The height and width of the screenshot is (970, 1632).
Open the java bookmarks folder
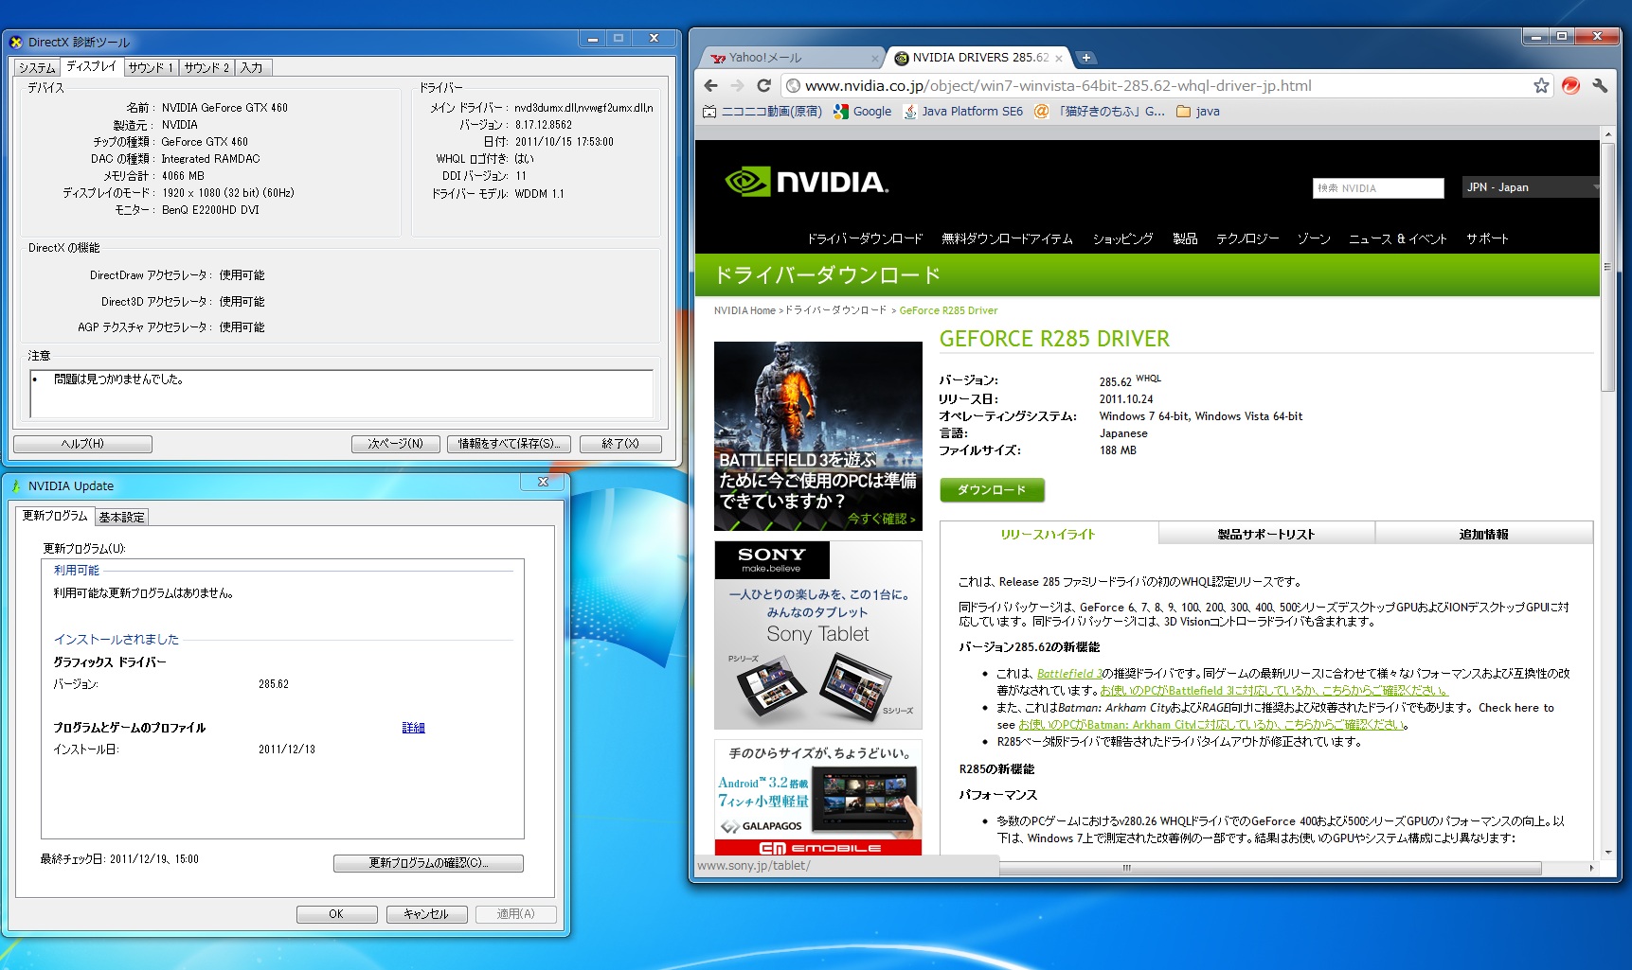(x=1197, y=112)
